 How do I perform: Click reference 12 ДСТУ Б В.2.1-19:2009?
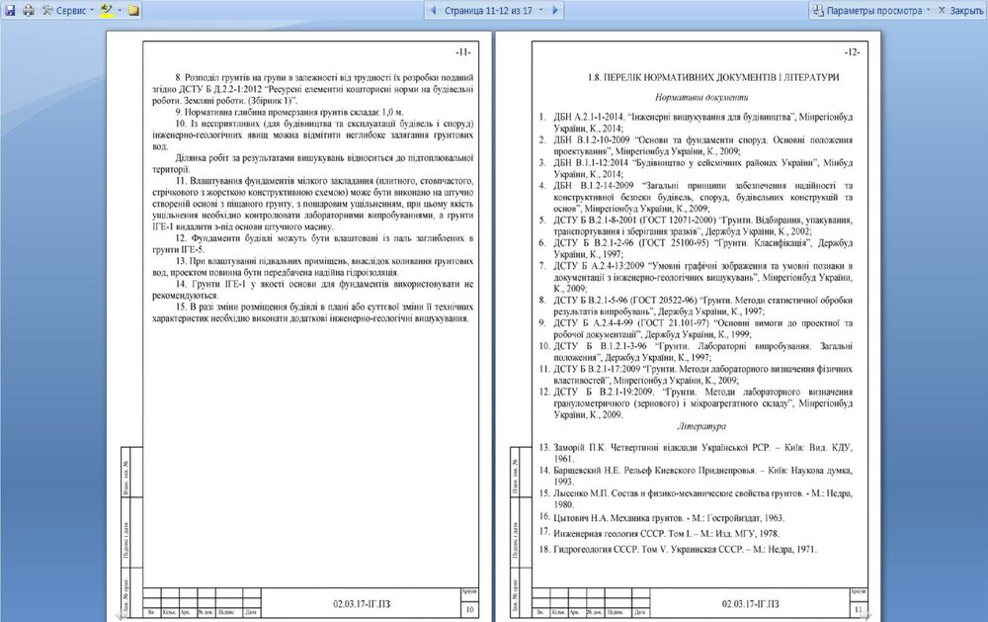click(x=696, y=403)
